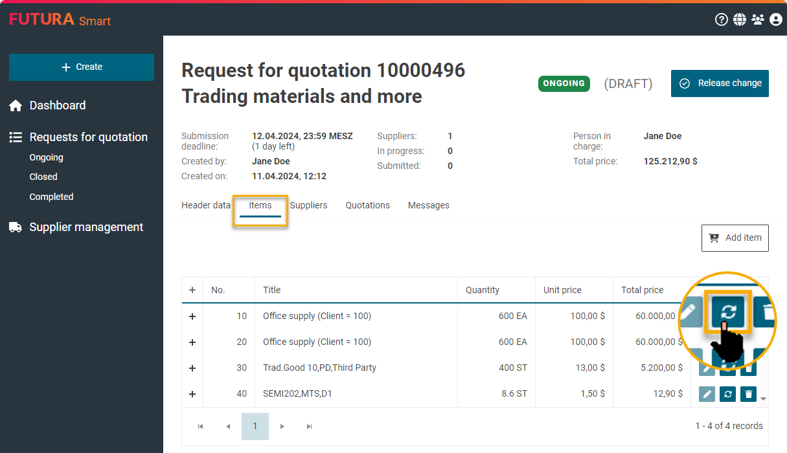Click the globe language icon
Image resolution: width=787 pixels, height=453 pixels.
(739, 19)
